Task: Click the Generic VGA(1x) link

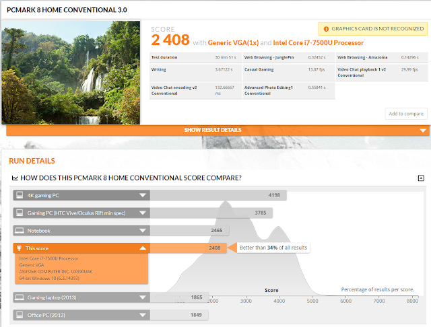Action: (233, 43)
